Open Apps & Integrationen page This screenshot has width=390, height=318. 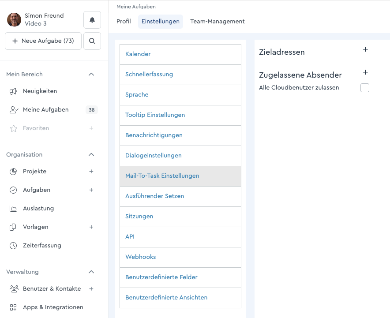coord(53,307)
